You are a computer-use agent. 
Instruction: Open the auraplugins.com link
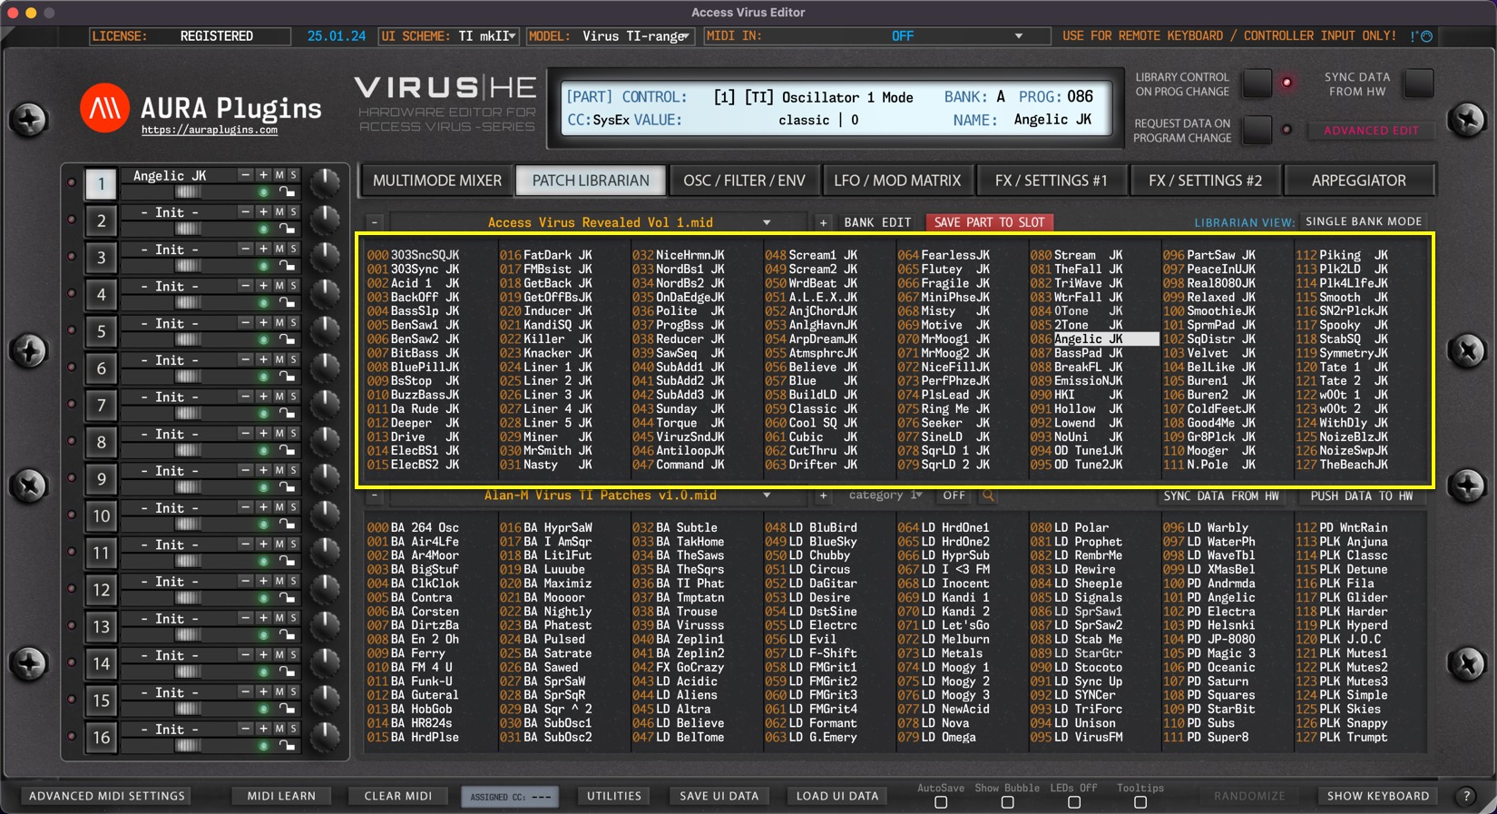pos(210,130)
